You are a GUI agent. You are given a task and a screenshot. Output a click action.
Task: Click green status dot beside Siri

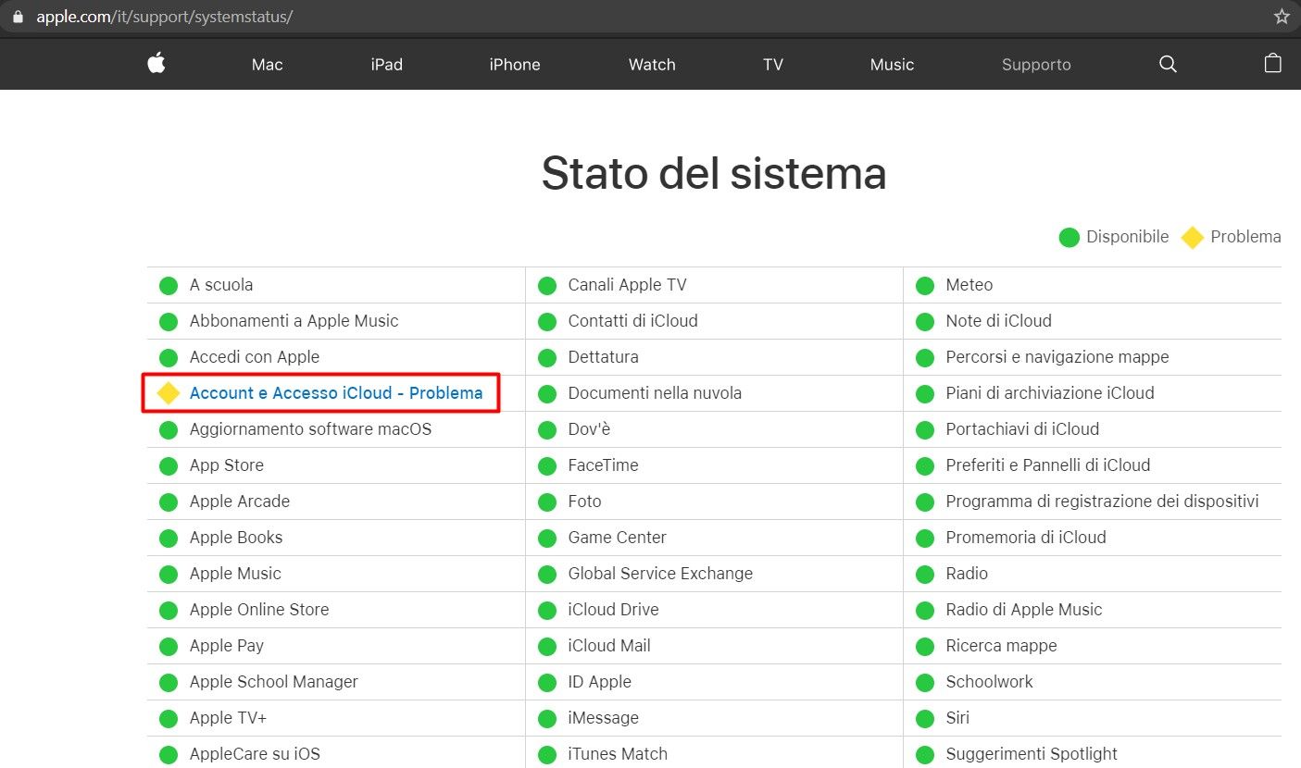pos(924,718)
